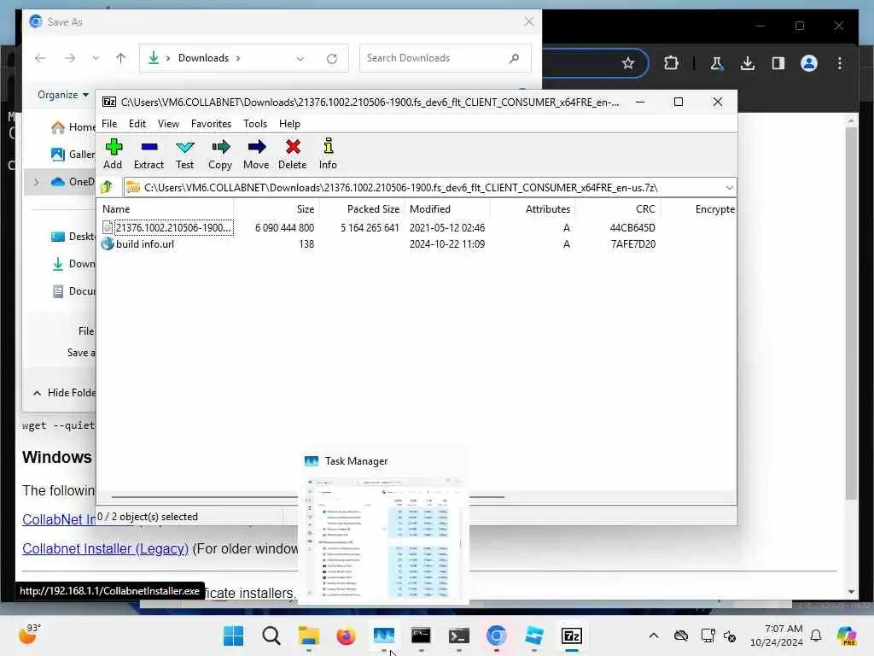Screen dimensions: 874x656
Task: Open the Organize dropdown in Save As
Action: pyautogui.click(x=63, y=95)
